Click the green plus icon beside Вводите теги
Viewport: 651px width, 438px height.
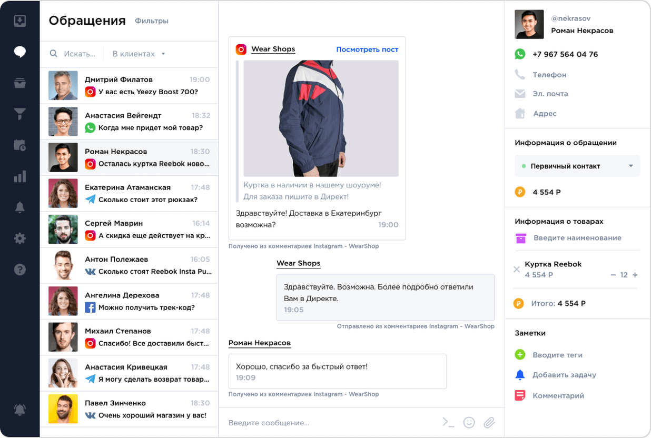(x=520, y=355)
